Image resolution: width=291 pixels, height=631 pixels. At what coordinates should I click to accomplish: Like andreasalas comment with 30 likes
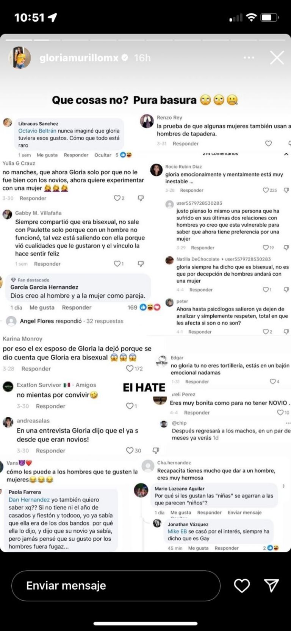coord(130,450)
